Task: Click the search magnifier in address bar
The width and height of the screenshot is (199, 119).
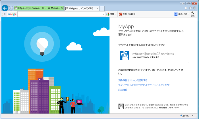Action: (x=43, y=8)
